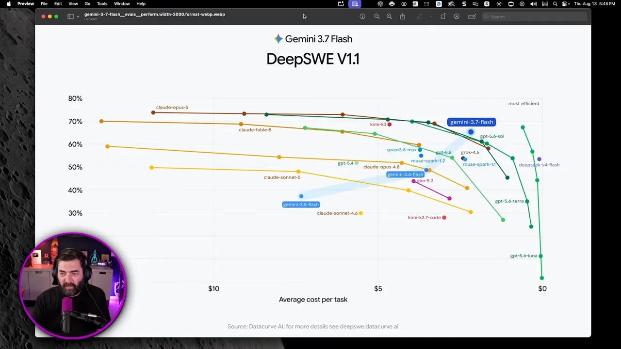Open the Preview app menu
The width and height of the screenshot is (621, 349).
point(26,4)
